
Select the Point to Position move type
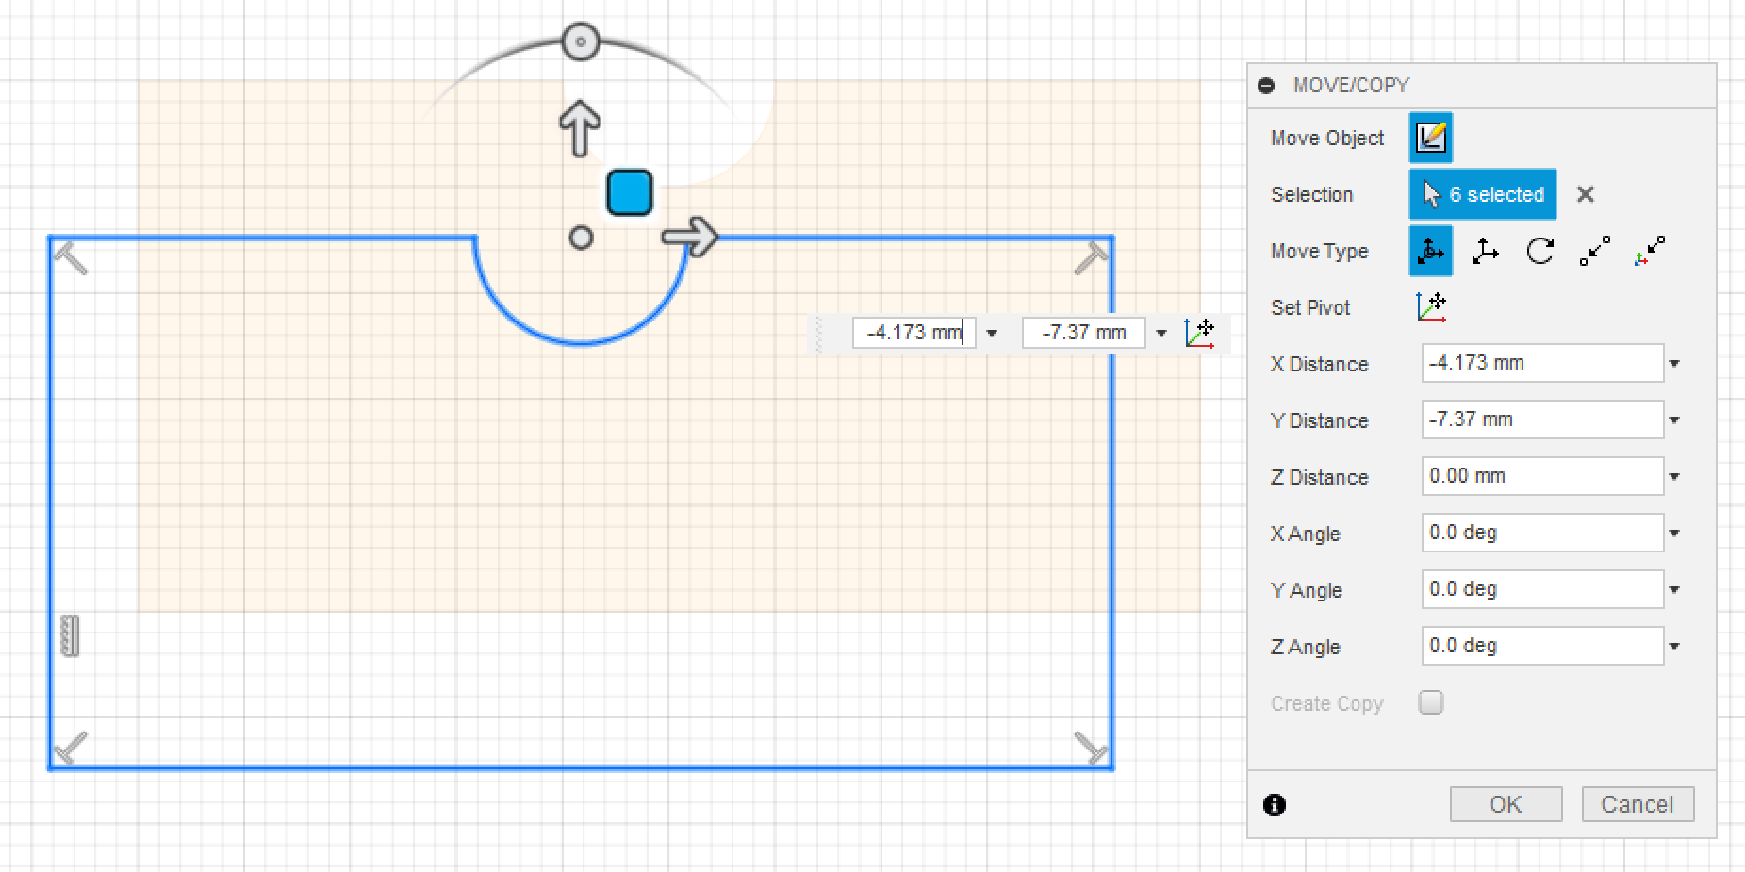pos(1649,251)
